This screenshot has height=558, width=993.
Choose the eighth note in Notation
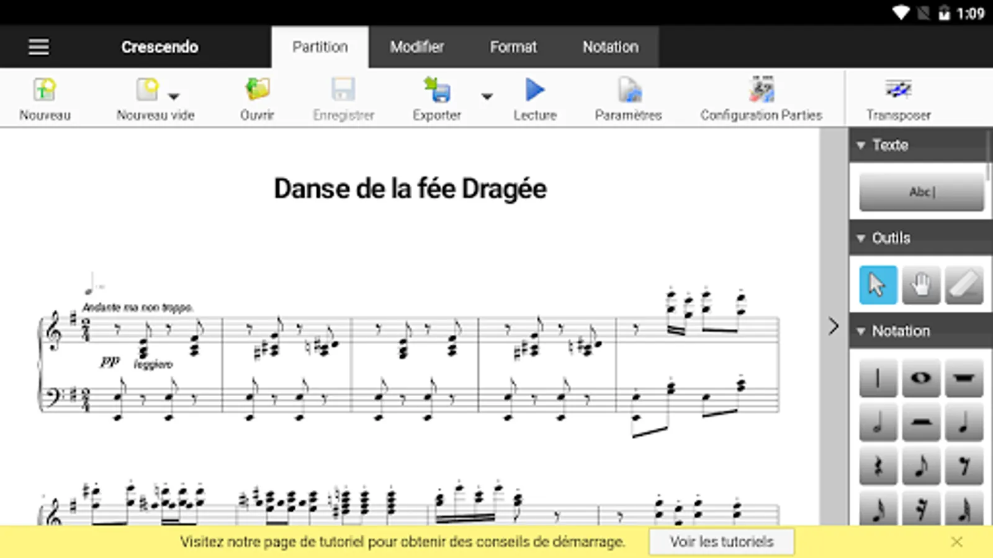[921, 466]
